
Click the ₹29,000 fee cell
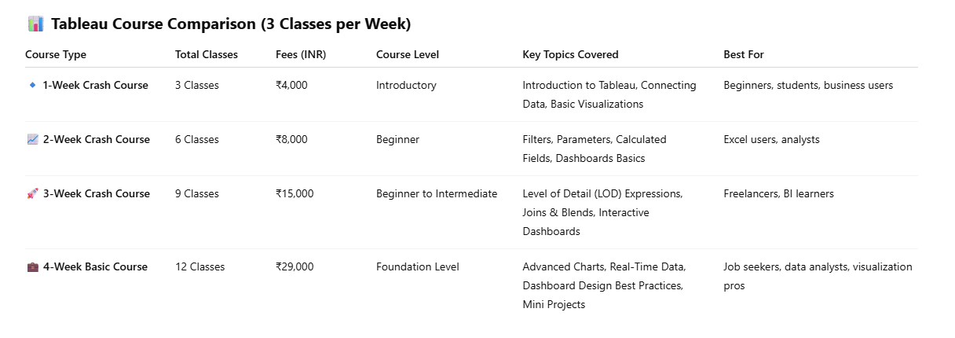pyautogui.click(x=295, y=266)
